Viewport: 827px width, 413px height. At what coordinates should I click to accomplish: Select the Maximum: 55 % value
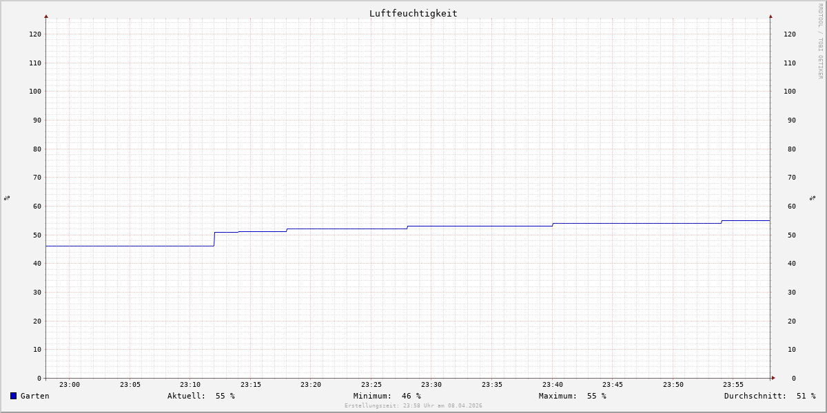pyautogui.click(x=573, y=396)
